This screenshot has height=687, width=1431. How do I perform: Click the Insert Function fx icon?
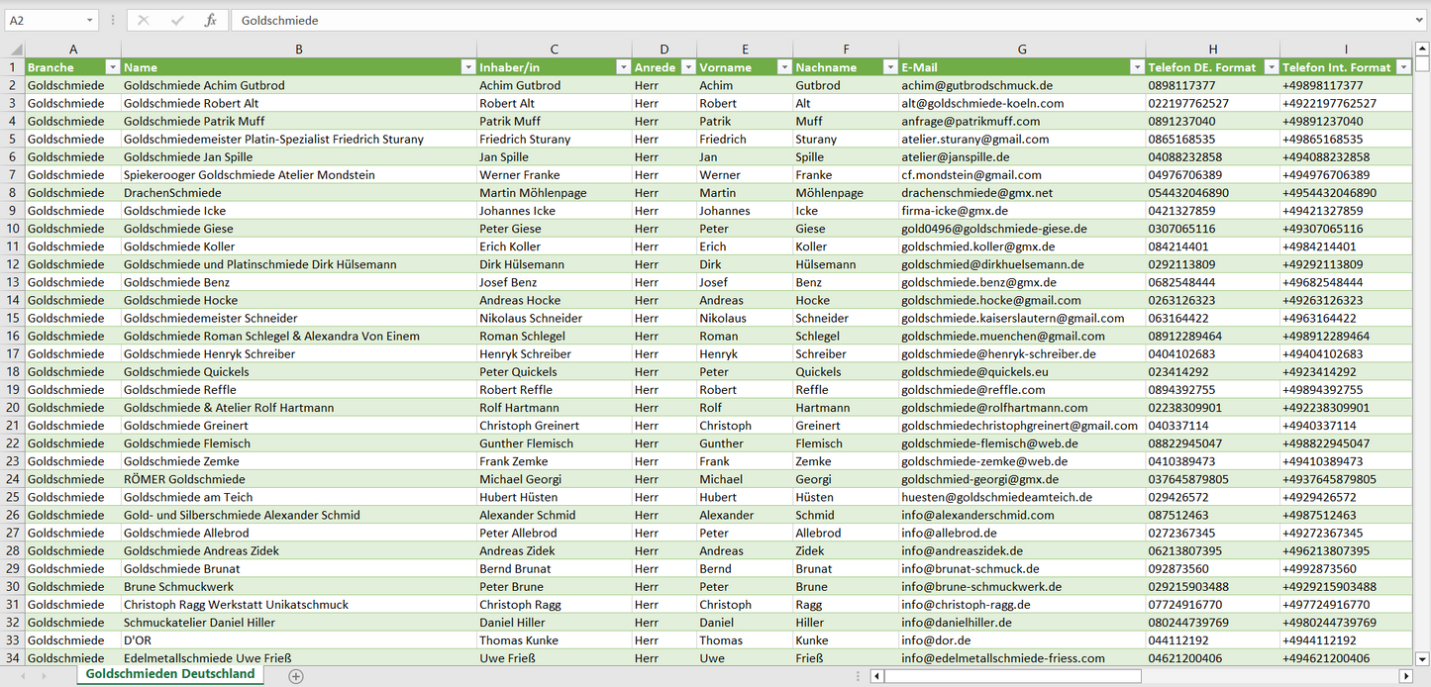tap(210, 20)
